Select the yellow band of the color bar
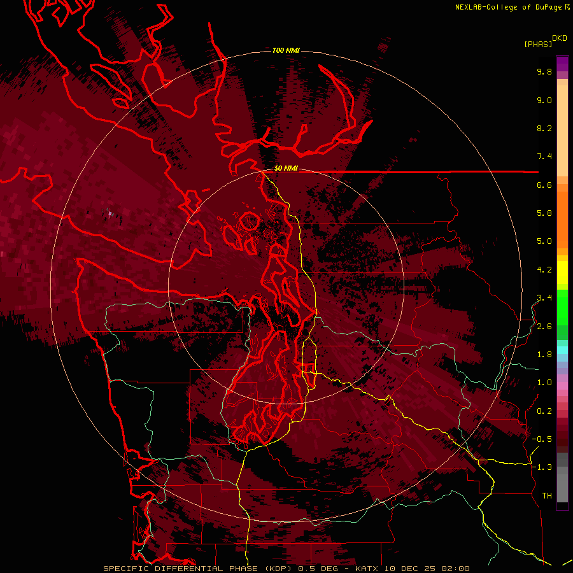Screen dimensions: 573x573 [562, 272]
